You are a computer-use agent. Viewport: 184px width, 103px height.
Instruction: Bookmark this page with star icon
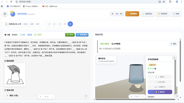(164, 2)
